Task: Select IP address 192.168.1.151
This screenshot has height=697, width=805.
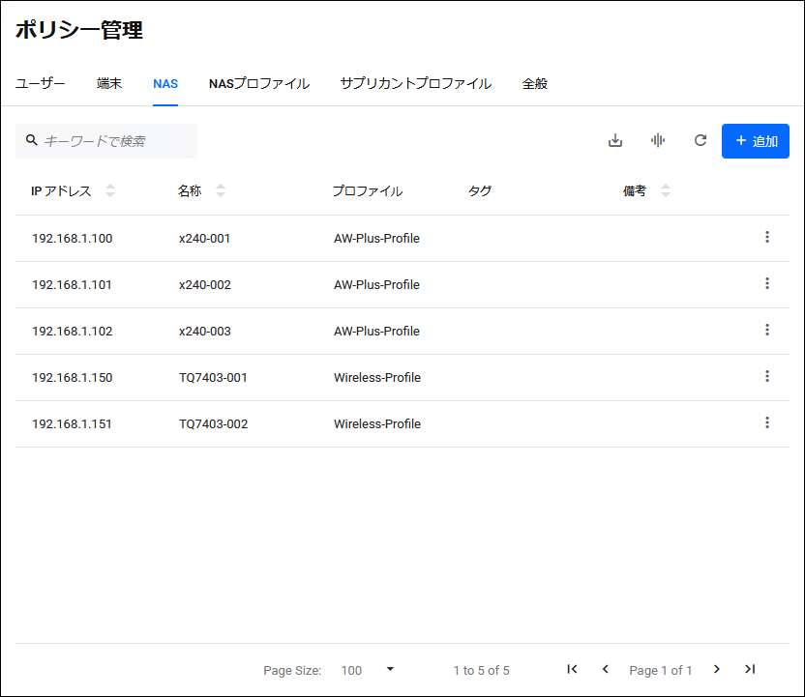Action: (x=72, y=424)
